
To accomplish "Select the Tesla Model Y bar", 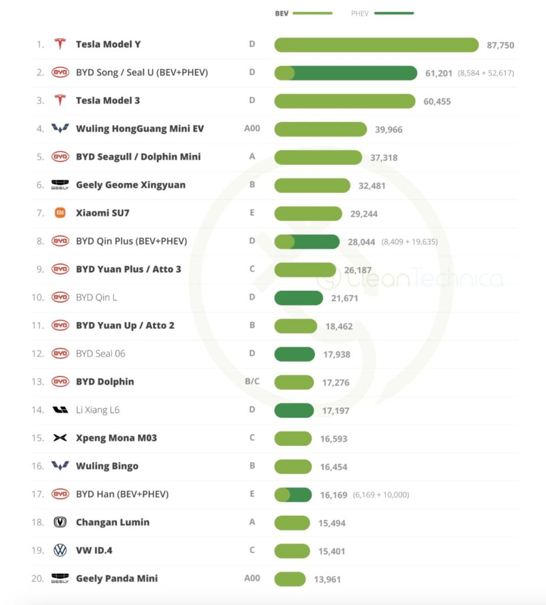I will pos(376,45).
